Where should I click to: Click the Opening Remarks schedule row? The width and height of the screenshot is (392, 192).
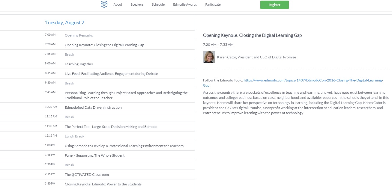pyautogui.click(x=79, y=35)
